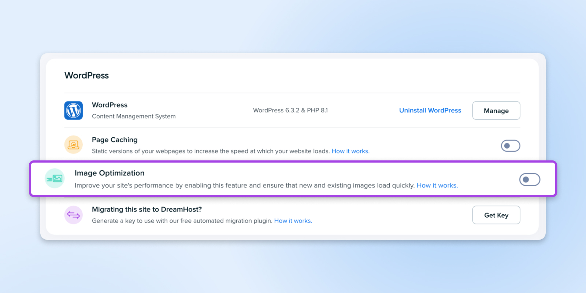Click the orange Page Caching icon
This screenshot has height=293, width=586.
click(74, 145)
